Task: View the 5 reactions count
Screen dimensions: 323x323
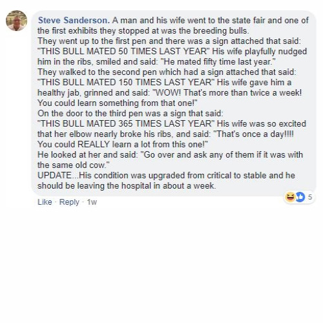Action: (309, 197)
